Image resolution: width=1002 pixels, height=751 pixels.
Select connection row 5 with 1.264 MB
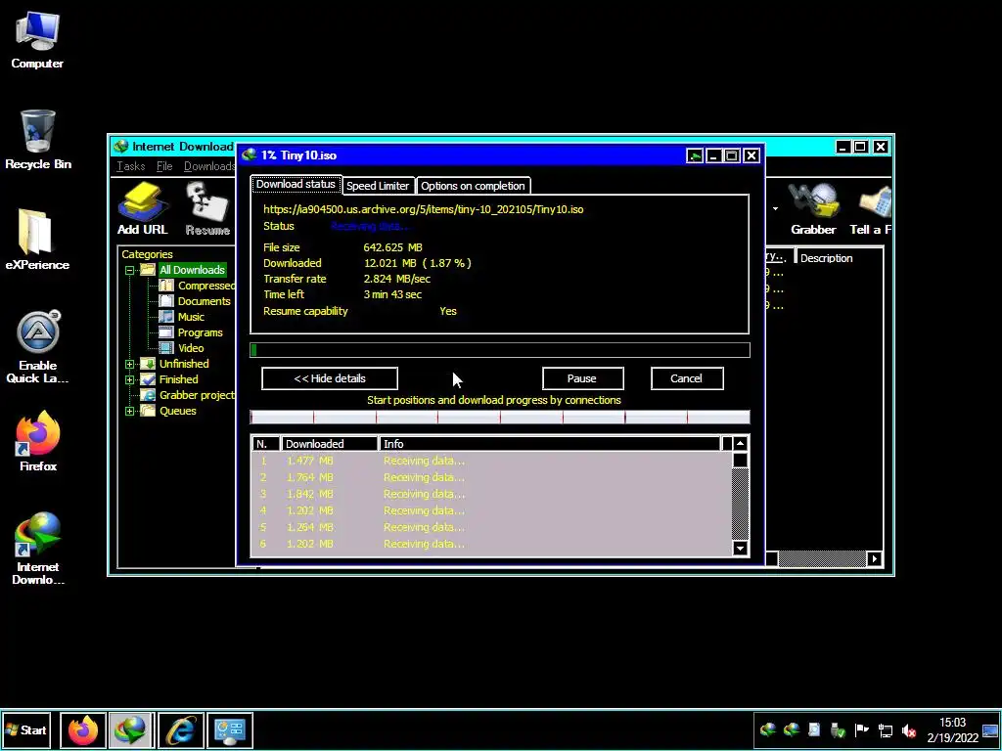pyautogui.click(x=491, y=527)
